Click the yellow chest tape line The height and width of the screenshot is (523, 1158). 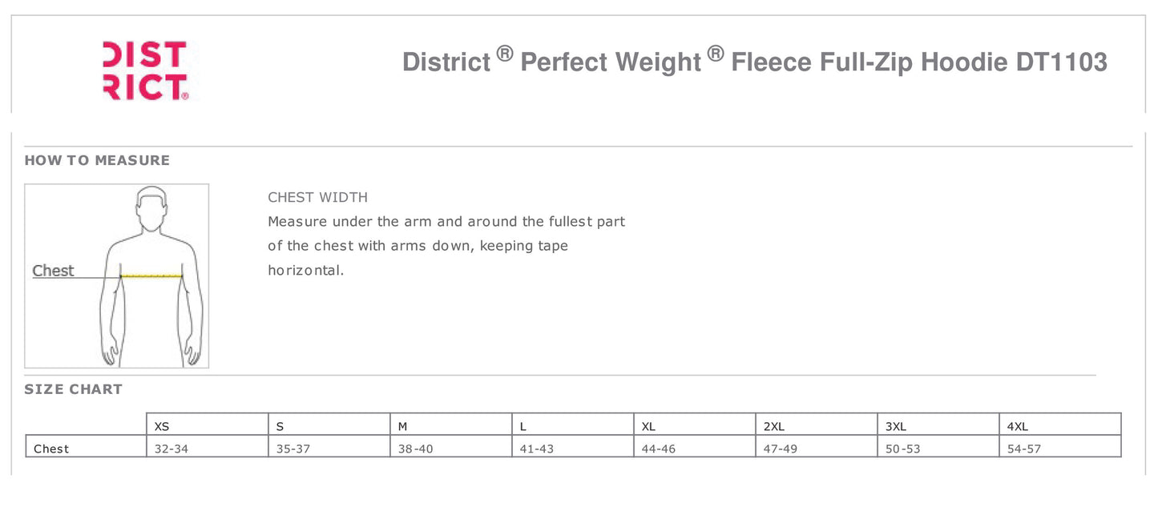(151, 276)
